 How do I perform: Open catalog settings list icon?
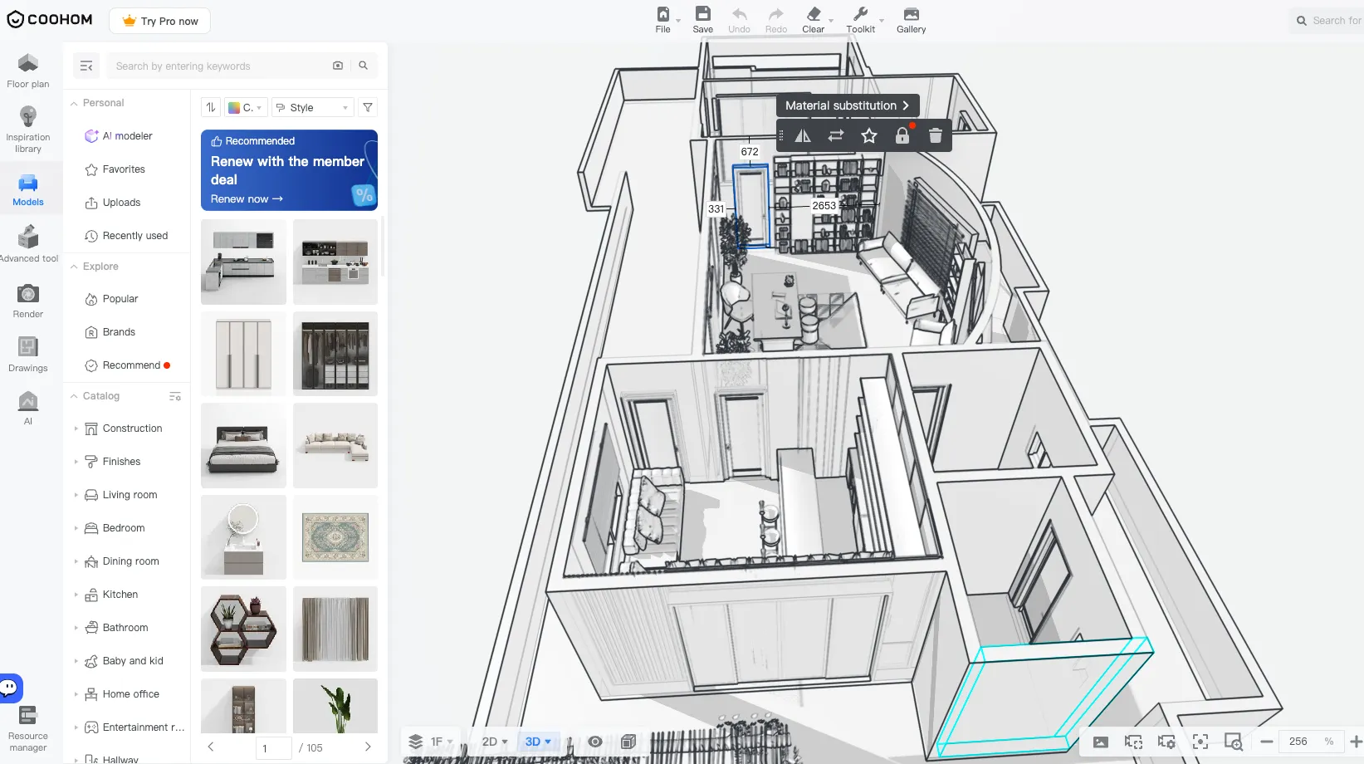(175, 396)
